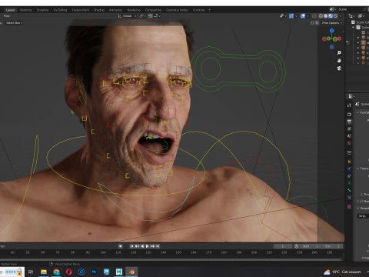Open the Output properties tab
369x277 pixels.
click(349, 122)
